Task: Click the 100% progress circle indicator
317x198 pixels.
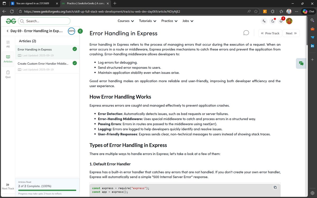Action: (71, 31)
